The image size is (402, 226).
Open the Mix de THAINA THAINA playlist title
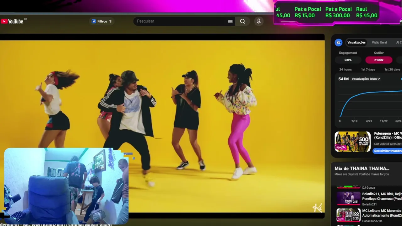pos(362,169)
